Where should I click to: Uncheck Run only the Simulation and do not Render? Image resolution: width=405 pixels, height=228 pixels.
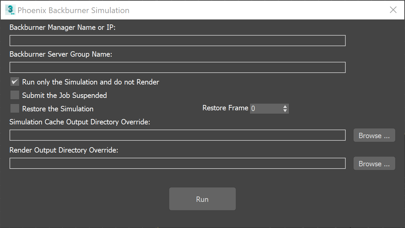[x=15, y=82]
